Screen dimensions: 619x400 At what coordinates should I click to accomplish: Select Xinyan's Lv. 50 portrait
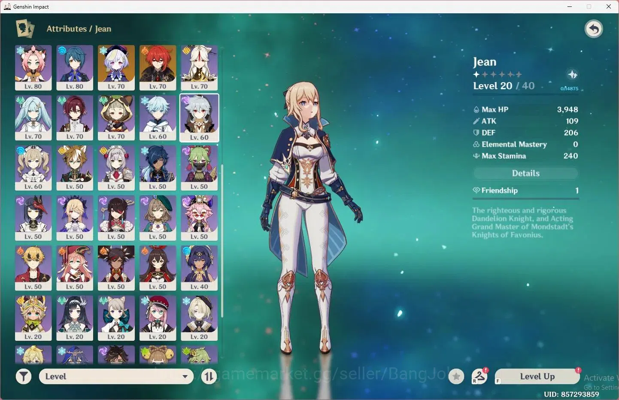pyautogui.click(x=116, y=268)
